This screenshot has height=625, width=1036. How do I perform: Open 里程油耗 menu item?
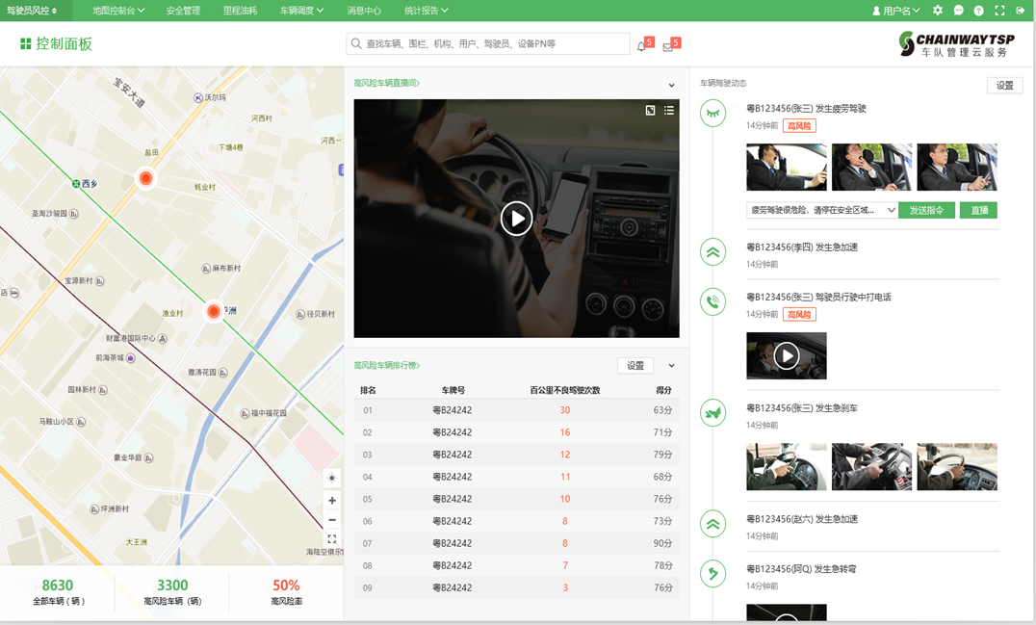(240, 11)
